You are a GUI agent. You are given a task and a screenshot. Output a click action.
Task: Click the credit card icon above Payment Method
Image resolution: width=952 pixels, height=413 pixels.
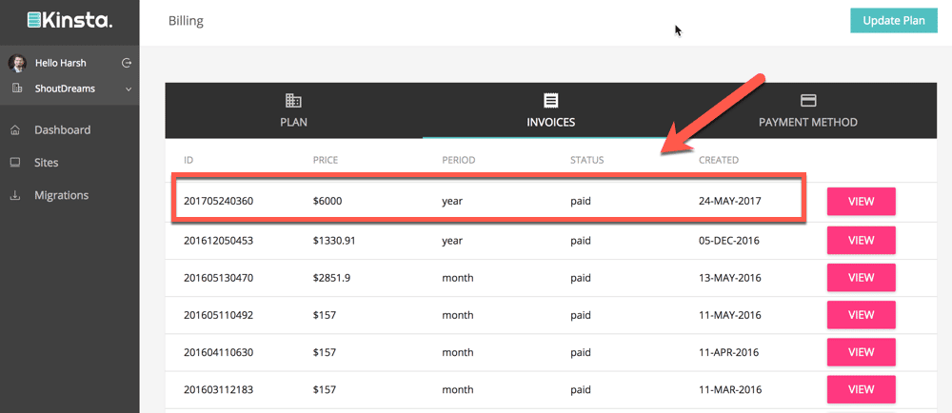pos(808,100)
